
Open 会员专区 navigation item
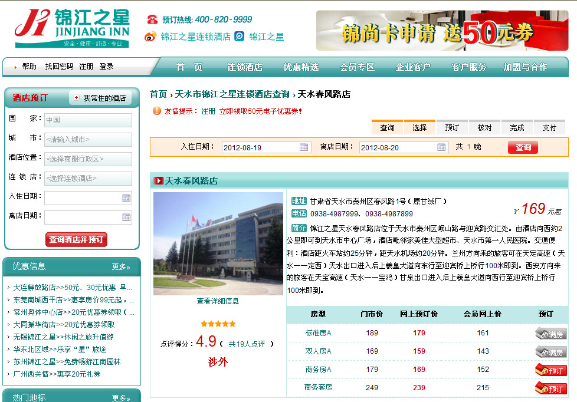pyautogui.click(x=357, y=67)
